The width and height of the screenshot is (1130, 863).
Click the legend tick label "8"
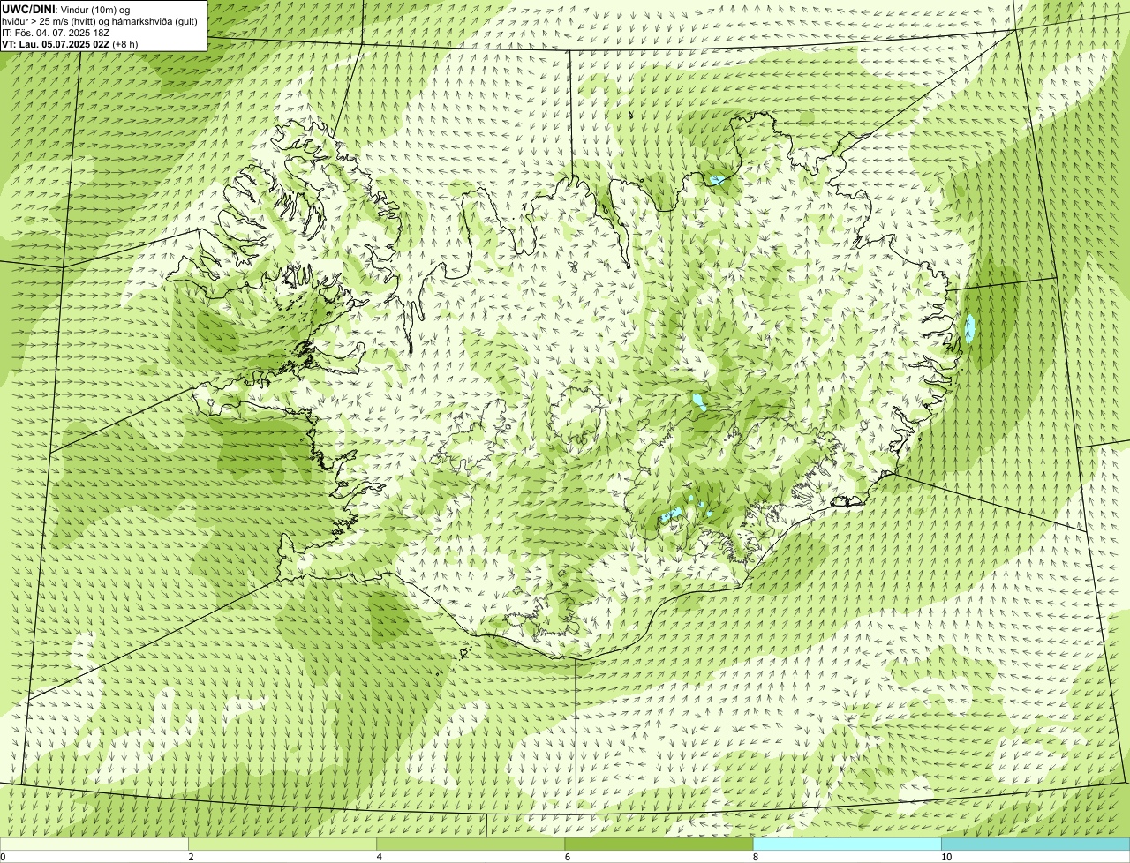click(756, 857)
